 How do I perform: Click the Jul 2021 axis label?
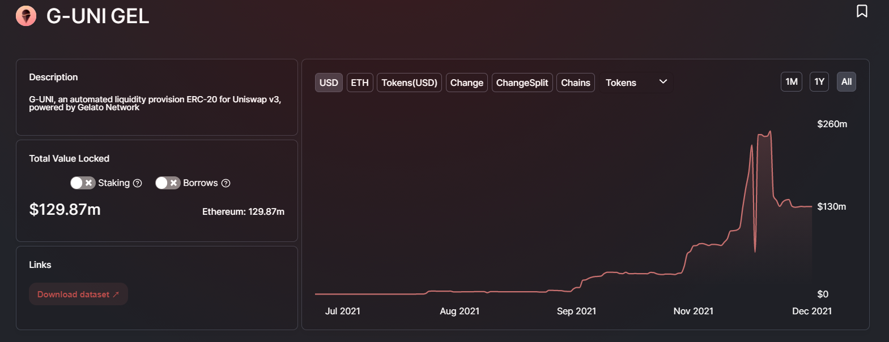pos(343,311)
